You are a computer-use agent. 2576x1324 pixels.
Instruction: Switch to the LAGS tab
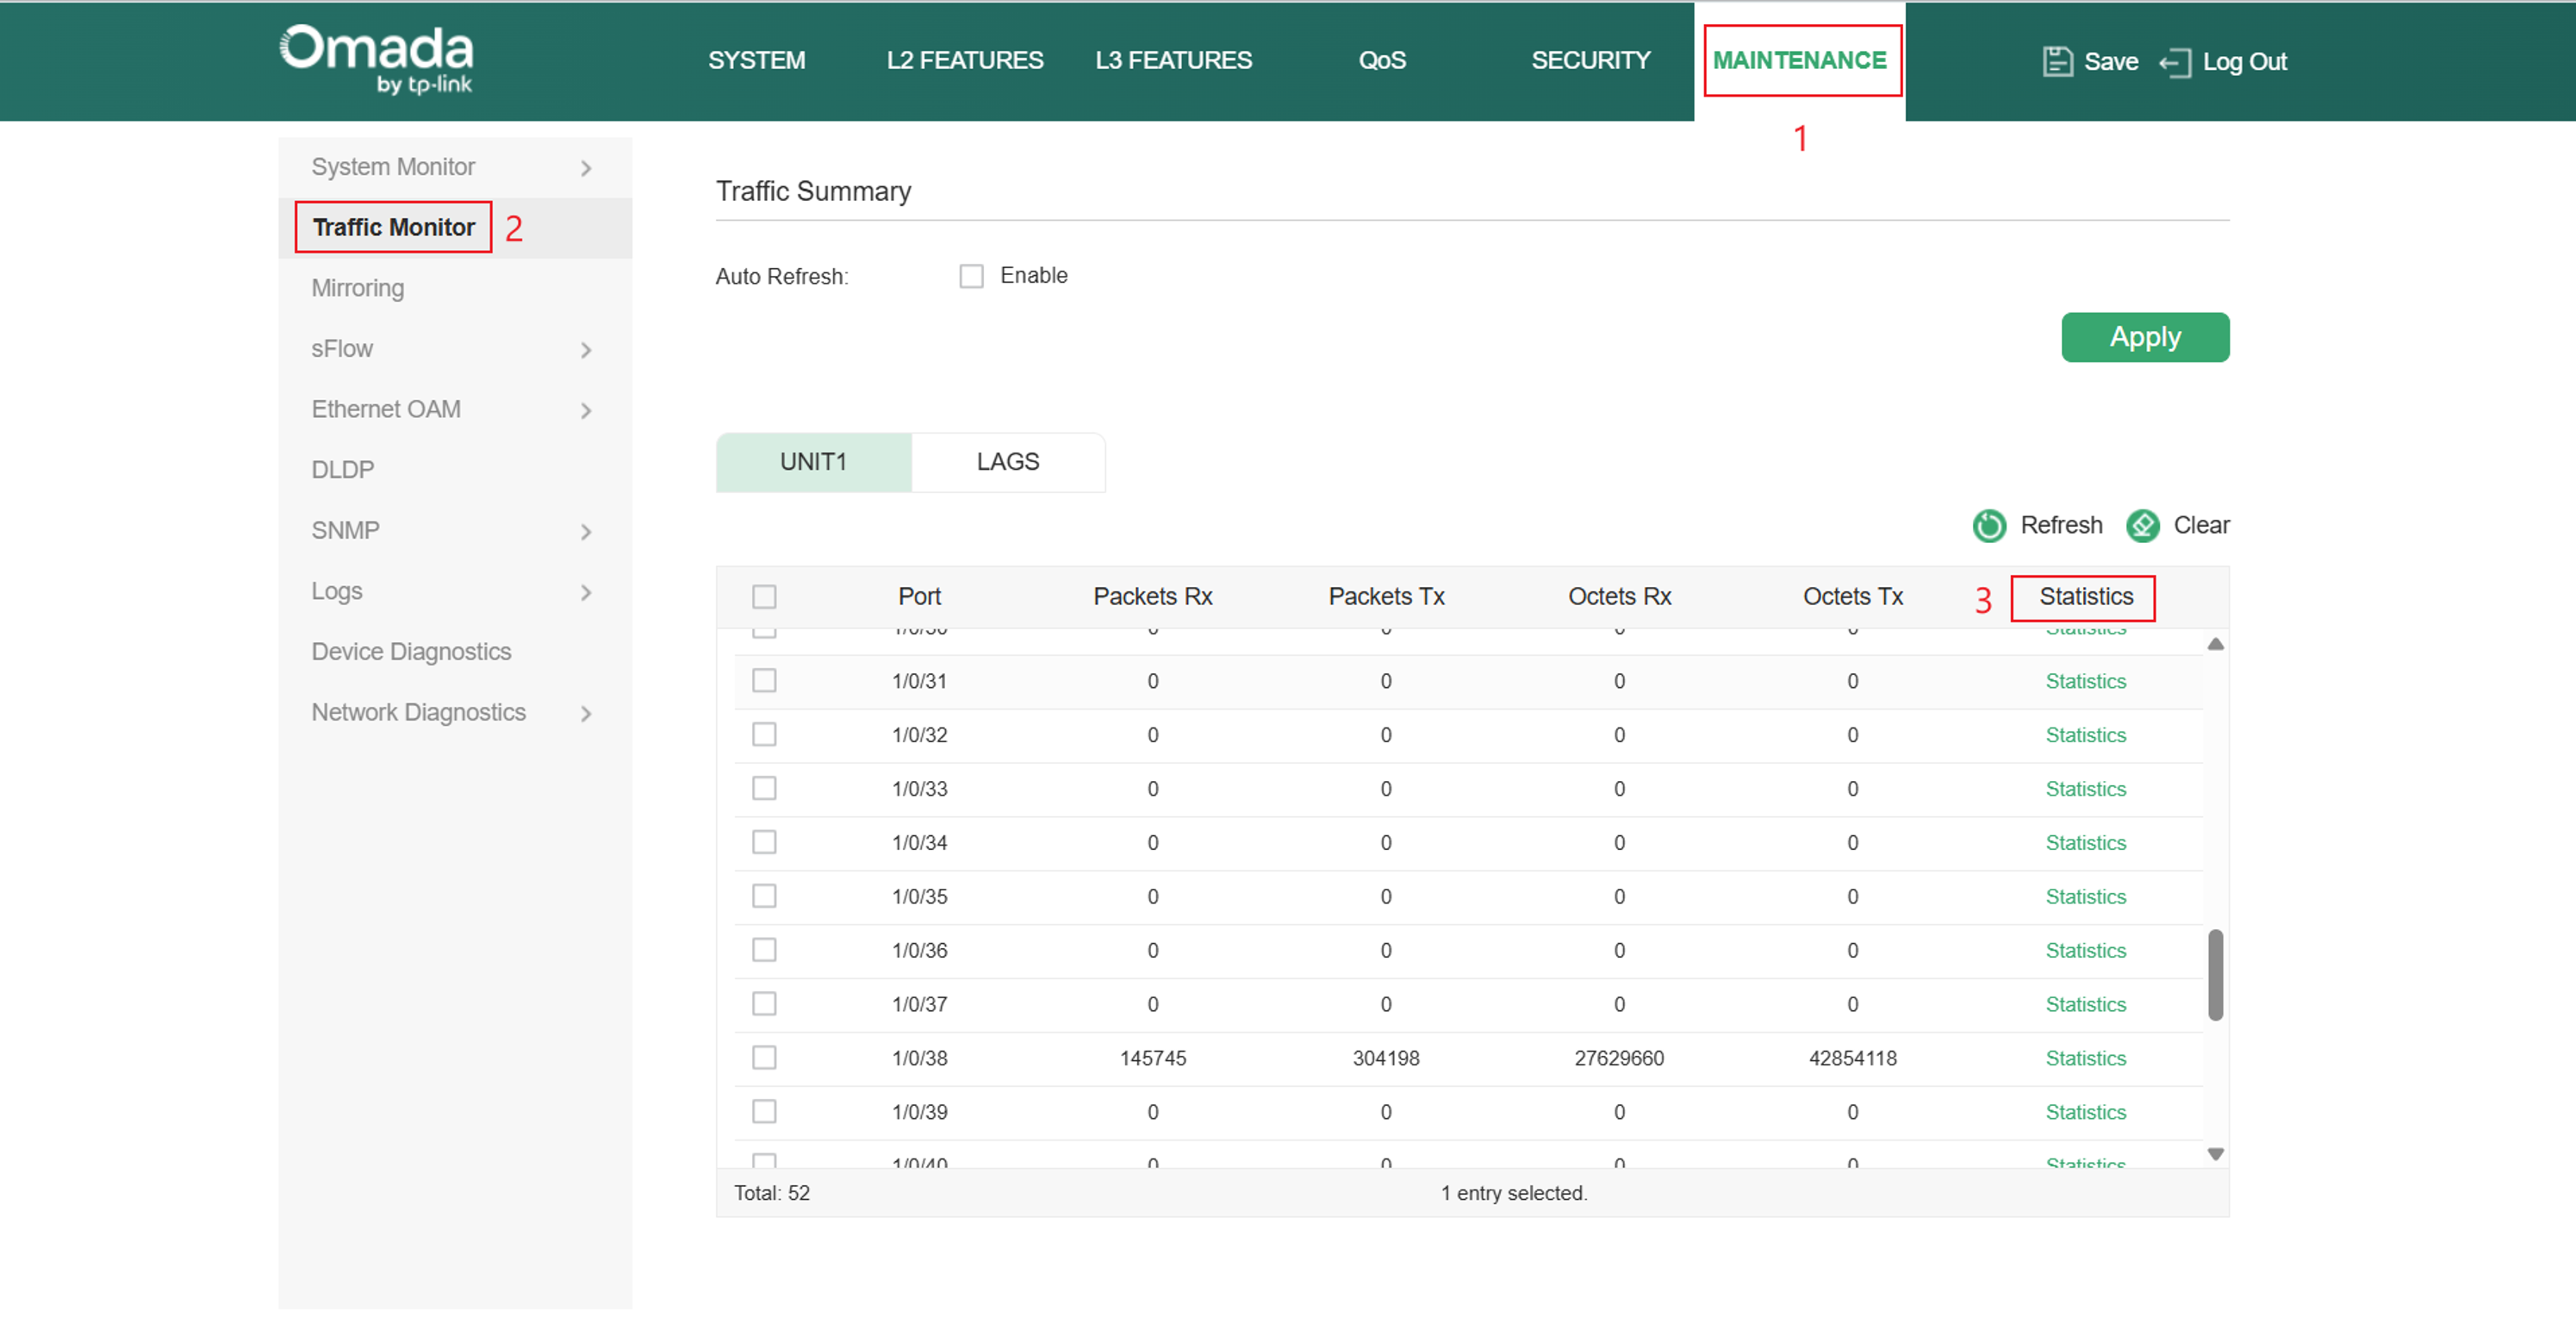(1008, 462)
